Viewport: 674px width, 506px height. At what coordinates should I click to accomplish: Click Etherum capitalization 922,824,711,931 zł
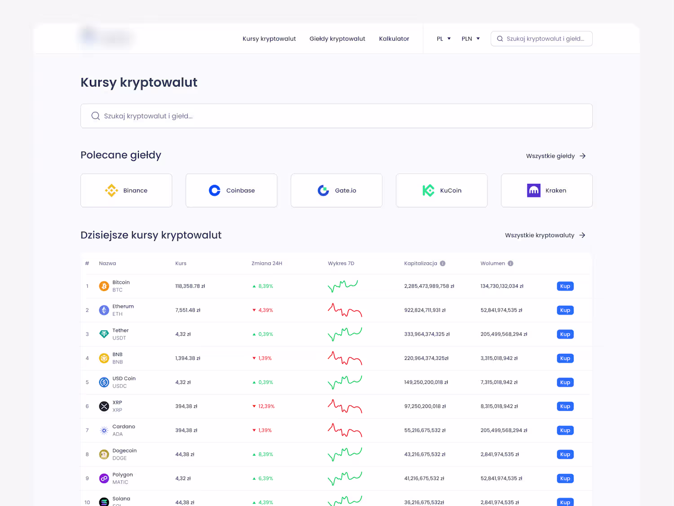(425, 310)
